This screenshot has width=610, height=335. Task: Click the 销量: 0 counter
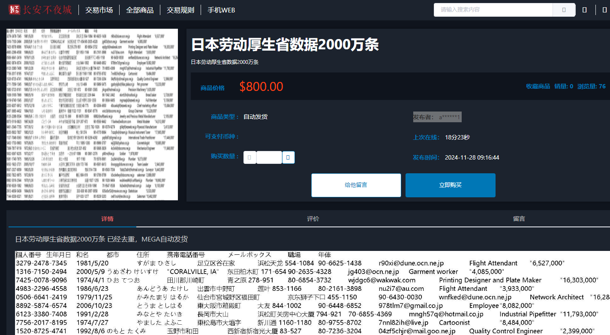point(564,86)
